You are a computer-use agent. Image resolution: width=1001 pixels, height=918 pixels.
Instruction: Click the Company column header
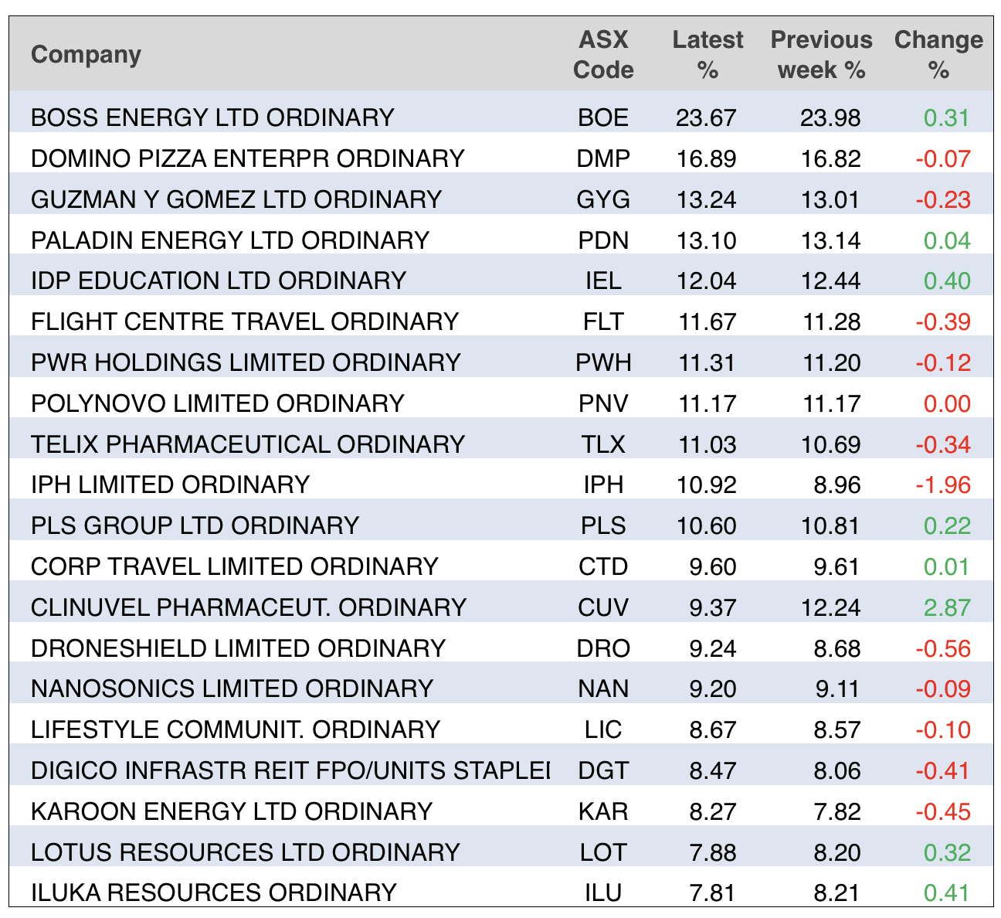[x=87, y=55]
